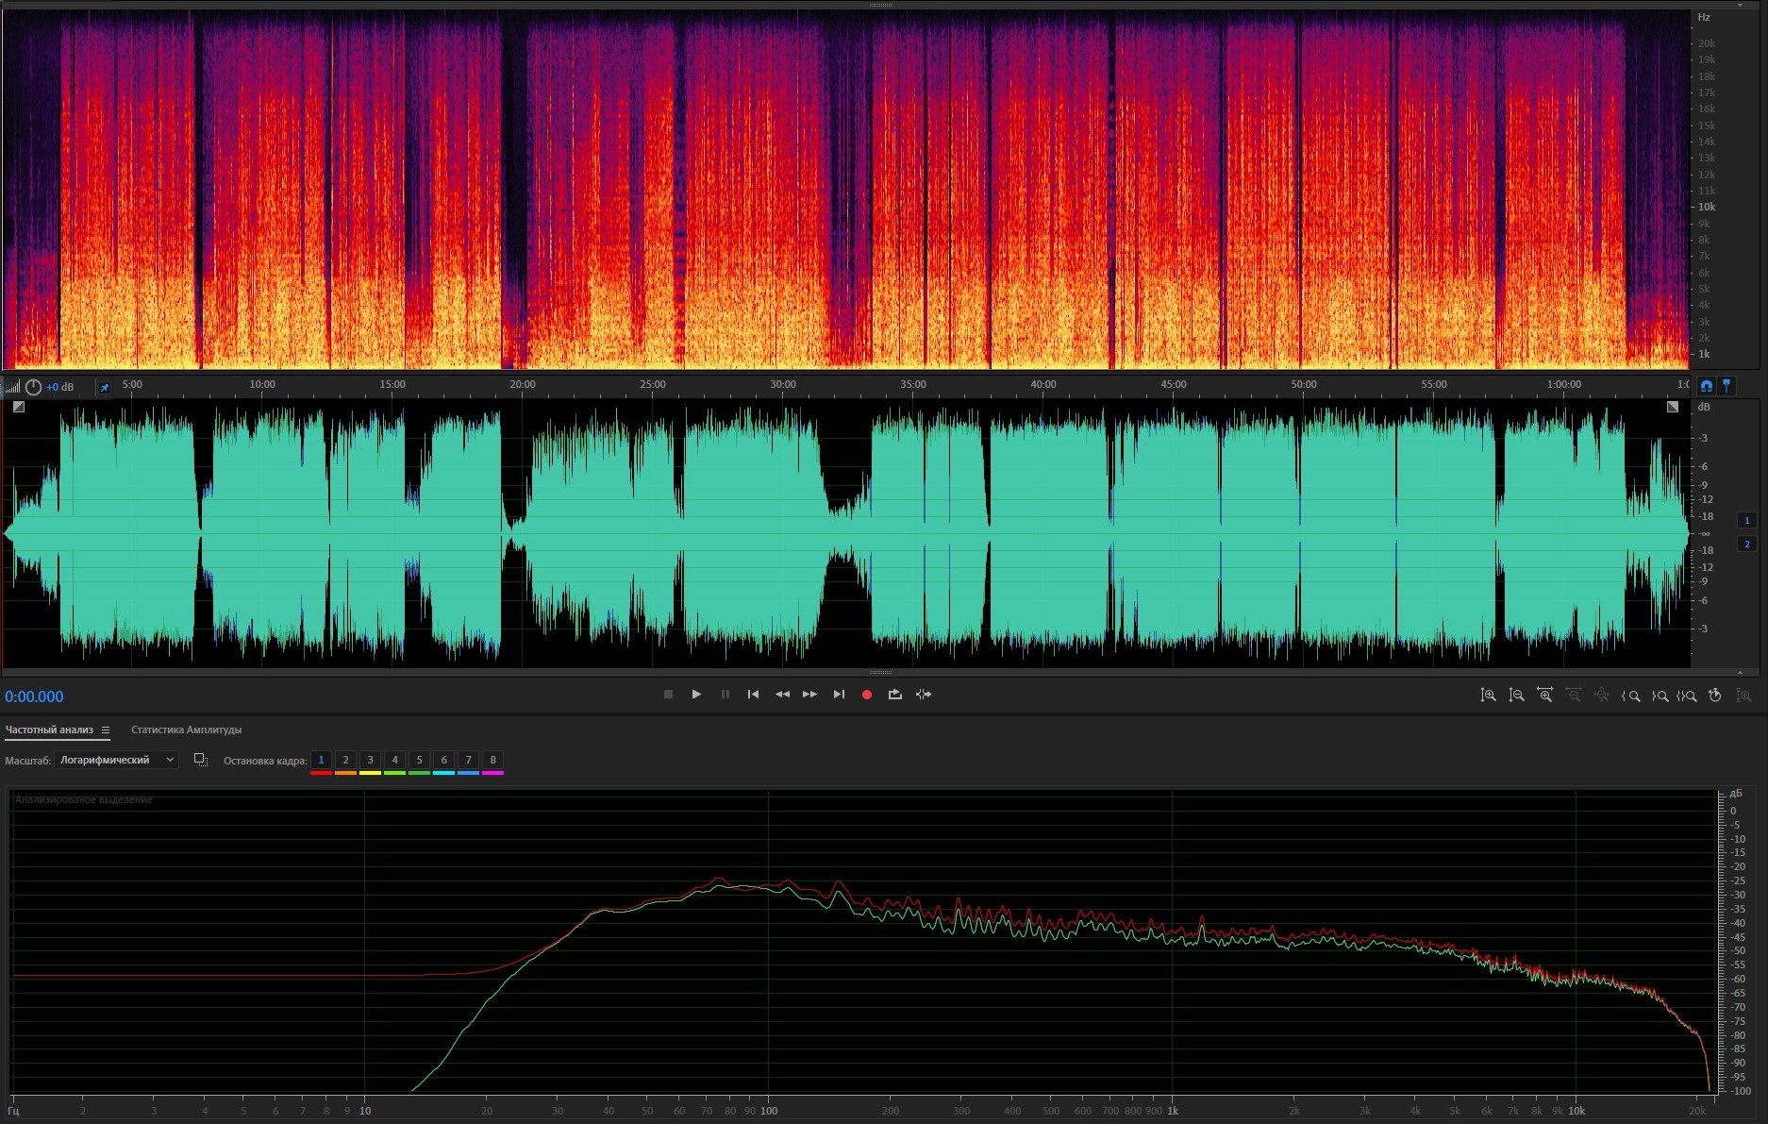Click hold frame button 3
This screenshot has width=1768, height=1124.
pos(370,760)
